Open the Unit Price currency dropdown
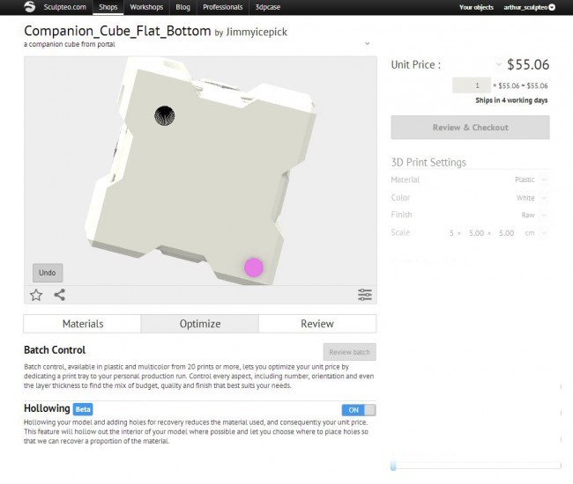Image resolution: width=573 pixels, height=484 pixels. point(499,65)
